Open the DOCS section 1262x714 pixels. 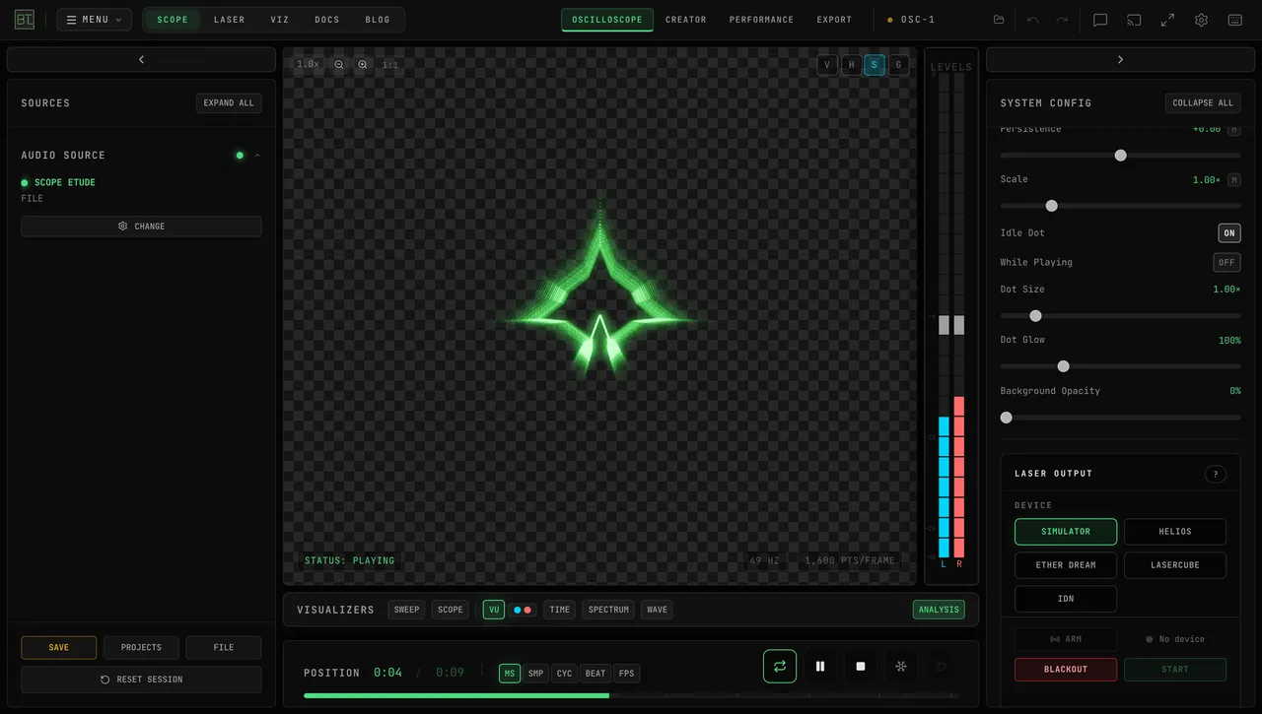point(327,20)
